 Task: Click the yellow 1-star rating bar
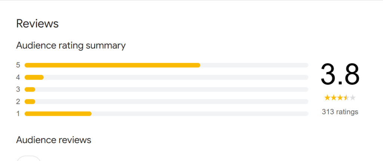[58, 114]
